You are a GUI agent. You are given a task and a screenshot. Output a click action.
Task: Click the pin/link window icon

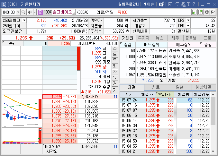pos(183,4)
